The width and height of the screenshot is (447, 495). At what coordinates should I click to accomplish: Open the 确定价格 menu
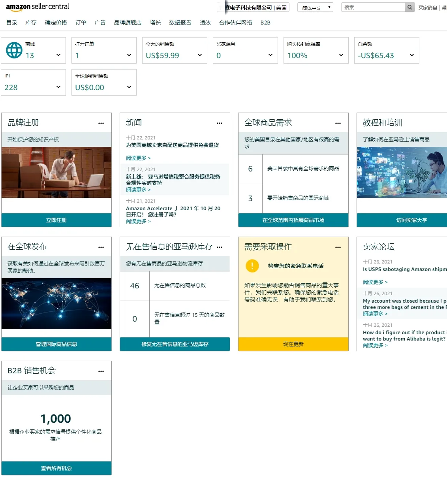tap(56, 23)
